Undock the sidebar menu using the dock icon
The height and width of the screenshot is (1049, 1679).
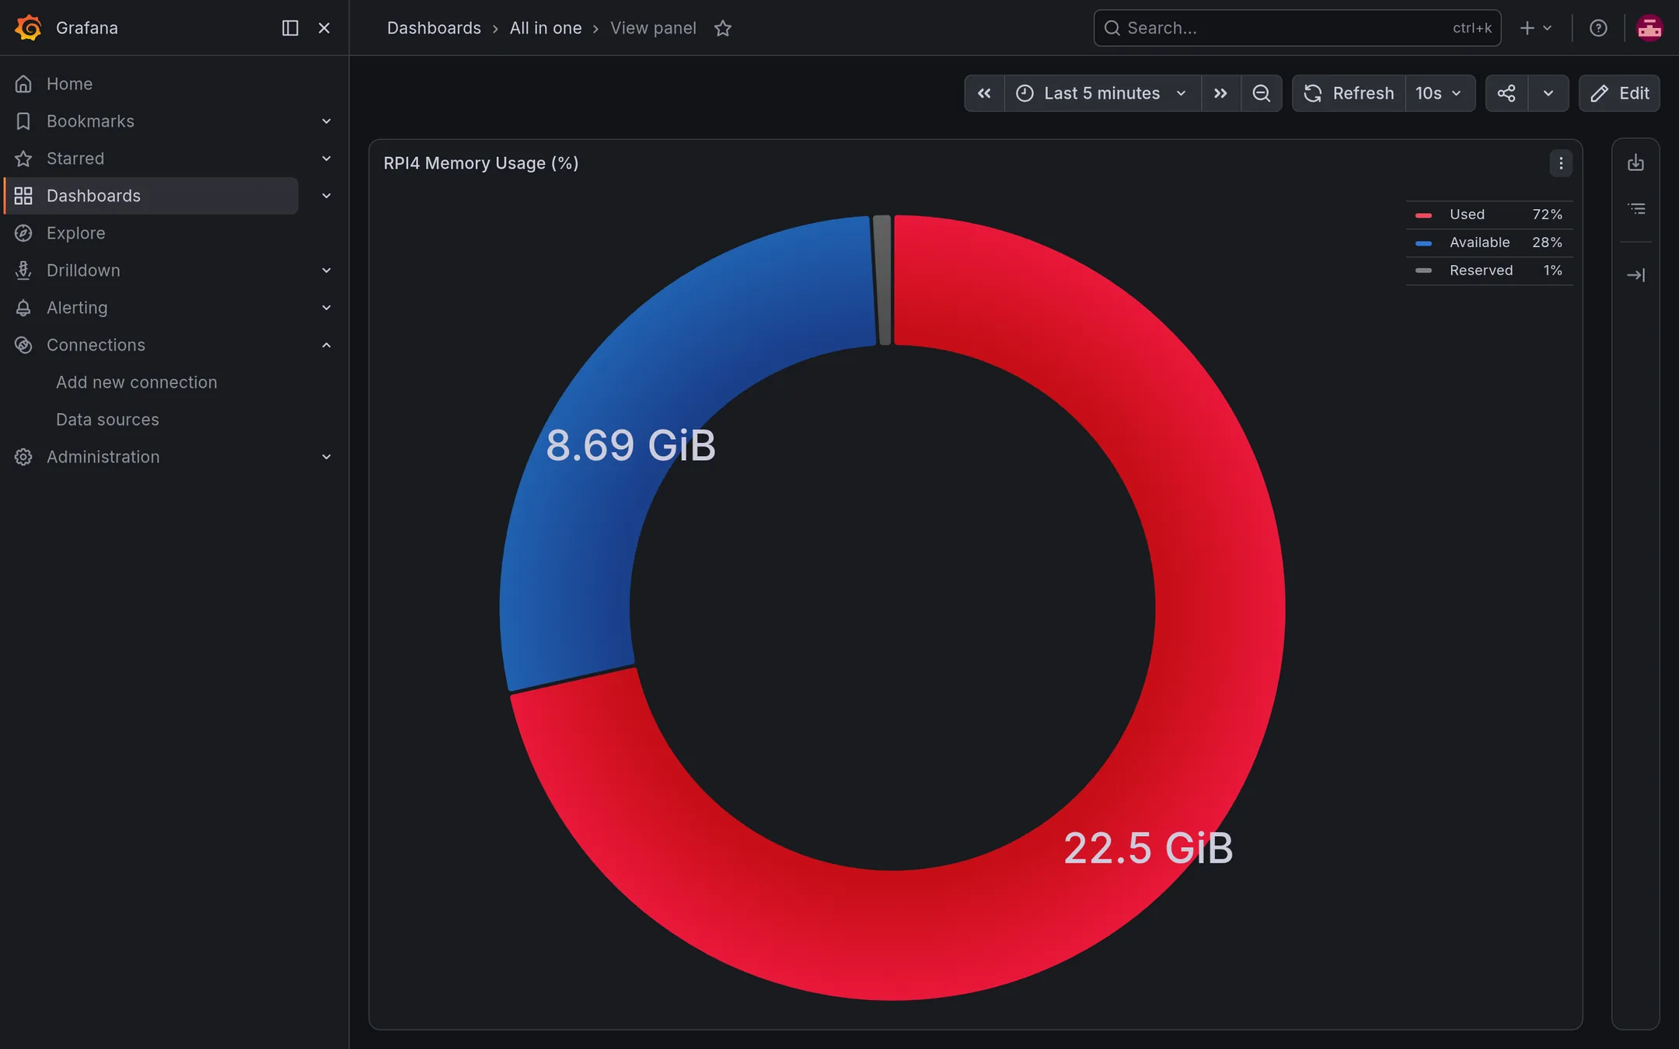coord(290,28)
